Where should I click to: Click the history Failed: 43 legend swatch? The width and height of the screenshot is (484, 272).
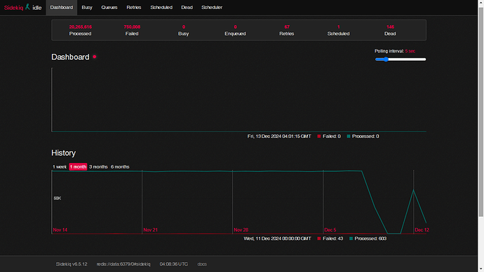click(x=319, y=238)
